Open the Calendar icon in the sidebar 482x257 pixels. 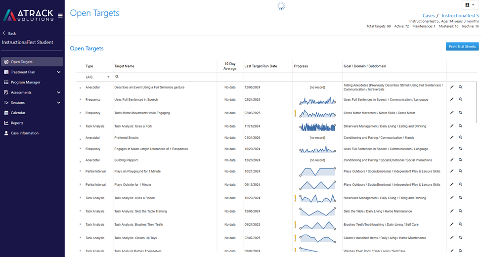(x=6, y=113)
